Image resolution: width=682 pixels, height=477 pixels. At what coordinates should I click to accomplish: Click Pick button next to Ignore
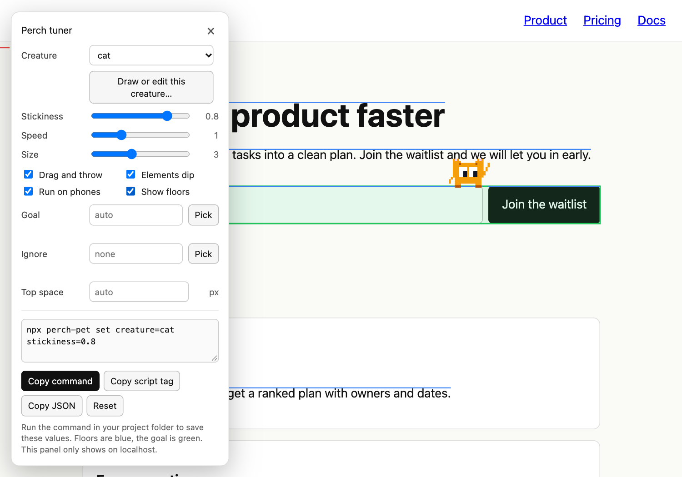(203, 254)
